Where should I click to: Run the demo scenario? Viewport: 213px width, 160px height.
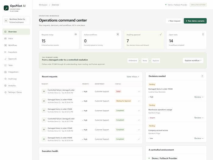(195, 21)
